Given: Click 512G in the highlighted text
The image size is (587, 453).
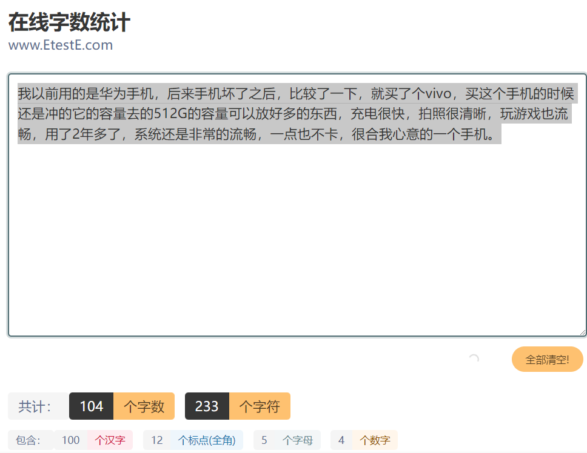Looking at the screenshot, I should (170, 114).
